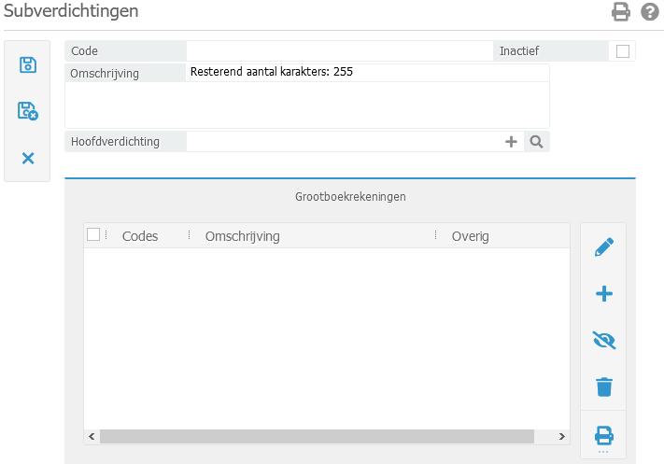Tick the select-all checkbox in grid header
664x464 pixels.
tap(93, 235)
